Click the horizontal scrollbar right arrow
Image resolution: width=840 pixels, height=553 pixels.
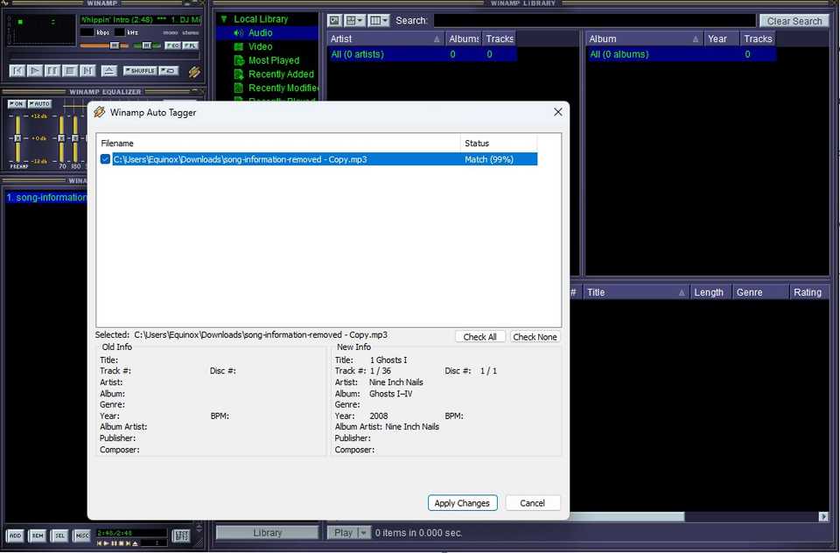(823, 516)
